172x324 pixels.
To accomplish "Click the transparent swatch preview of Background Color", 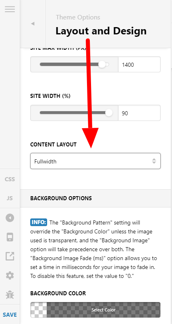I will click(x=39, y=310).
